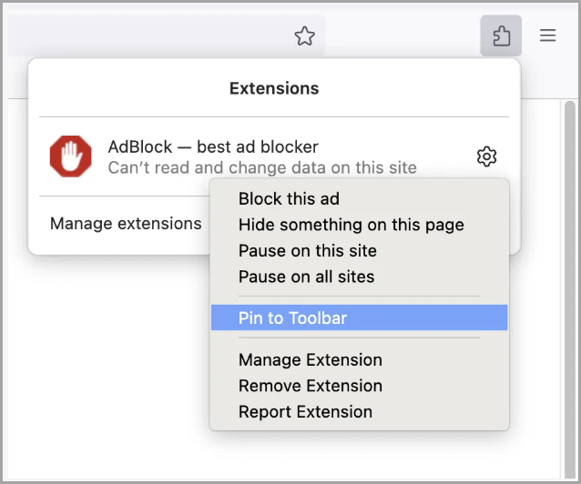Click the vertical page scrollbar
Viewport: 581px width, 484px height.
(x=570, y=288)
